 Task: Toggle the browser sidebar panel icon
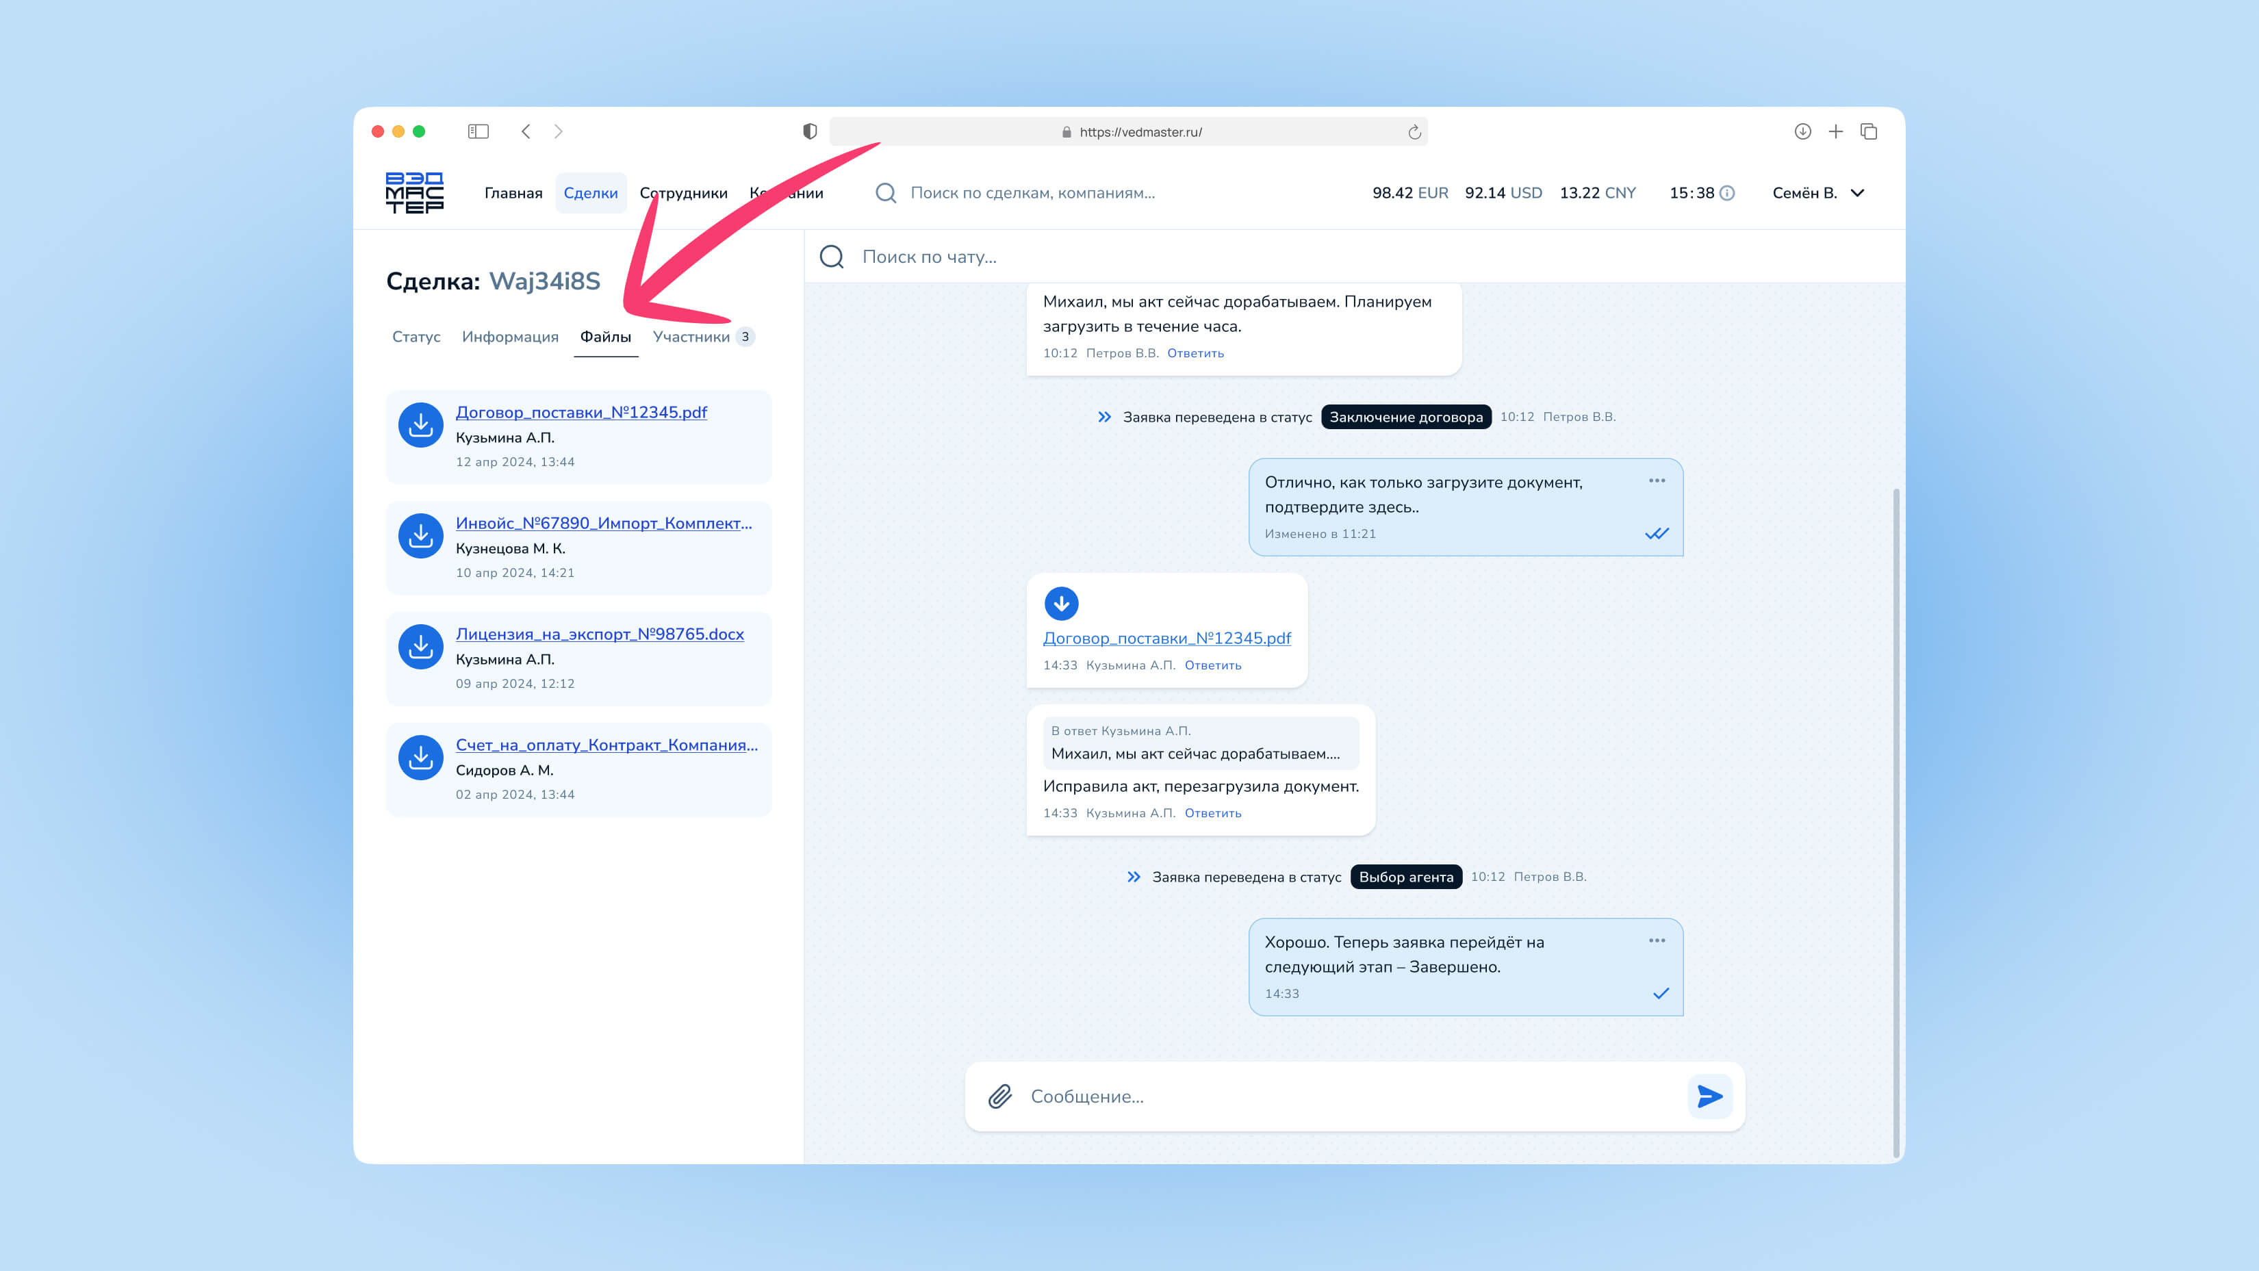click(478, 131)
